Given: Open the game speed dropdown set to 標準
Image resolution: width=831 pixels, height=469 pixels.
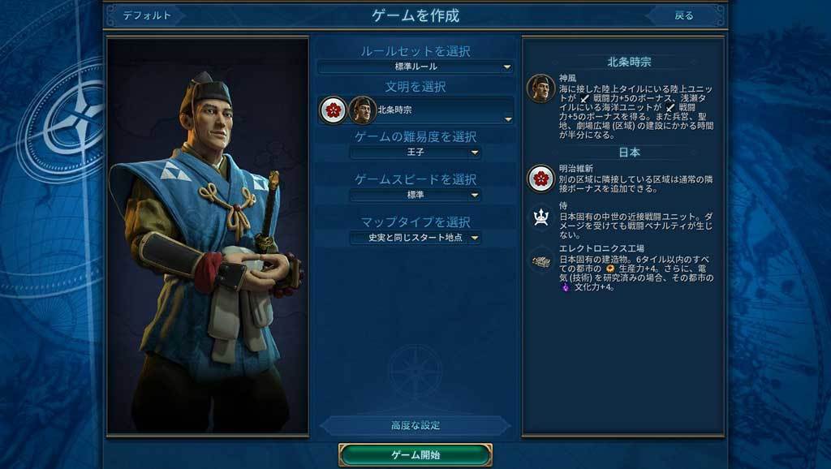Looking at the screenshot, I should click(x=415, y=195).
